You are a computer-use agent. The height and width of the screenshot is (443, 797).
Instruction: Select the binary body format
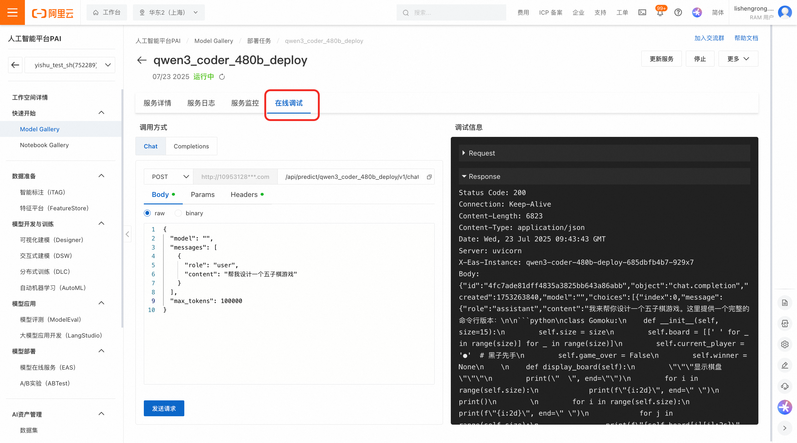pyautogui.click(x=178, y=213)
